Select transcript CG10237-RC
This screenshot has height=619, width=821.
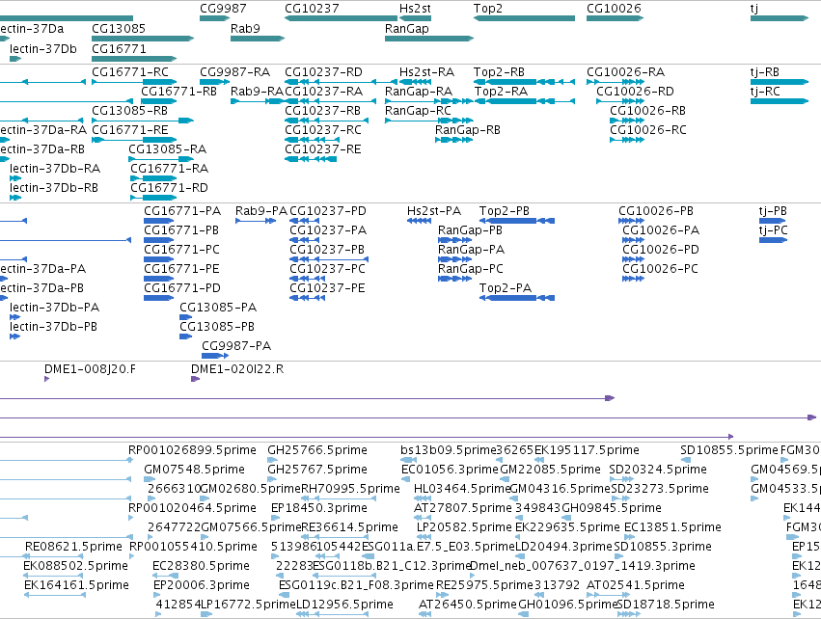click(x=323, y=130)
